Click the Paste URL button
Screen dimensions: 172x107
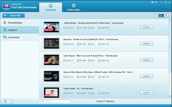point(14,15)
